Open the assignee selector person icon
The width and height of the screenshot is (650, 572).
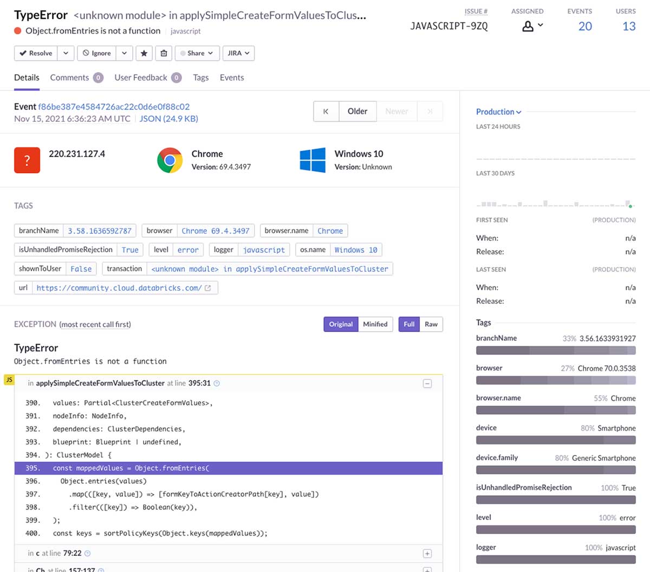point(528,25)
